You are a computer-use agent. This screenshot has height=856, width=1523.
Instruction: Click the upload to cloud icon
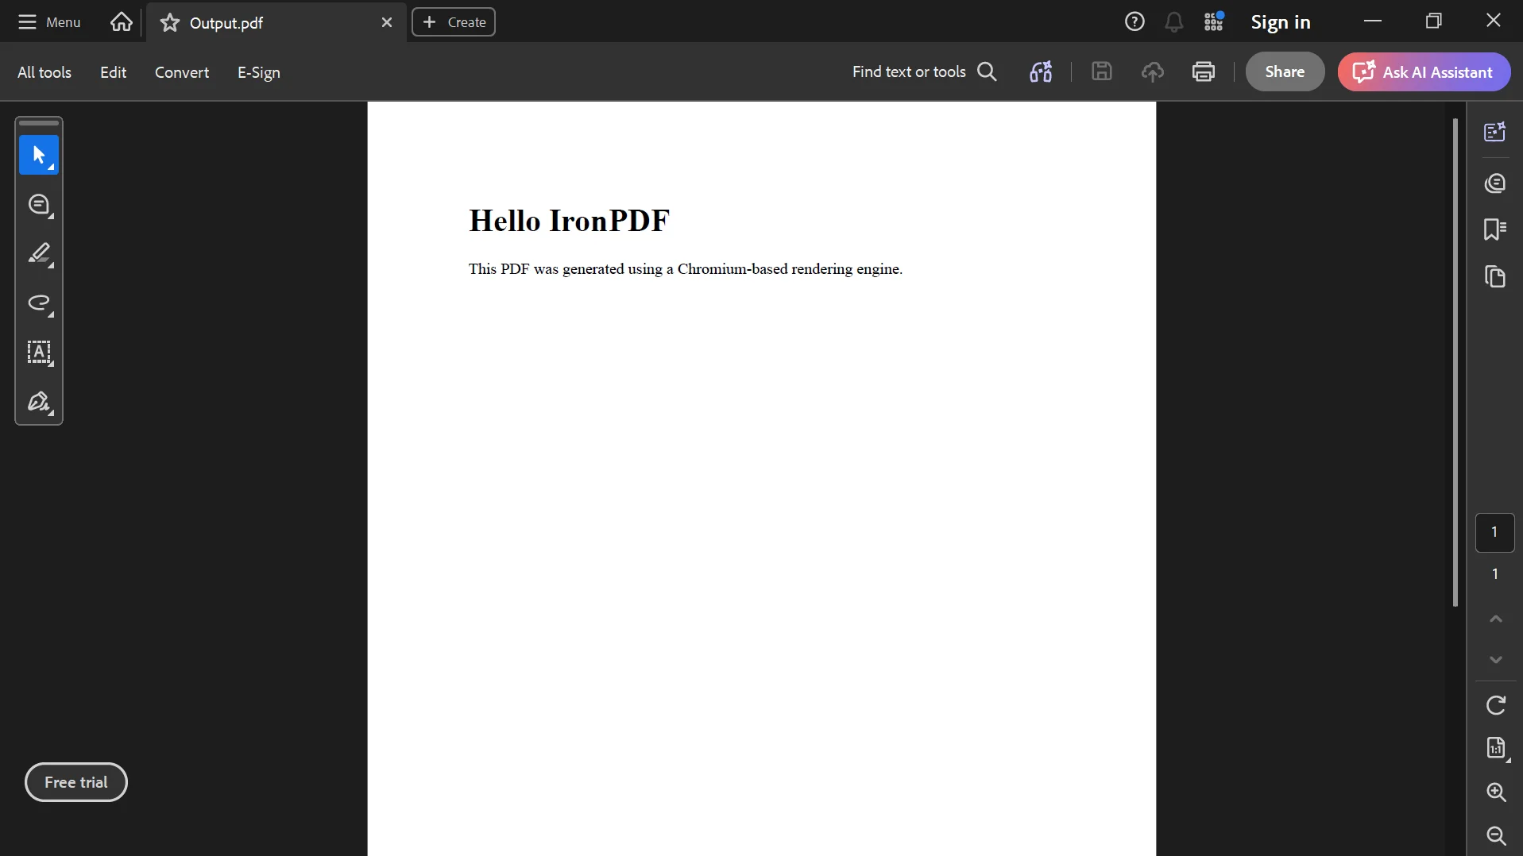1153,71
